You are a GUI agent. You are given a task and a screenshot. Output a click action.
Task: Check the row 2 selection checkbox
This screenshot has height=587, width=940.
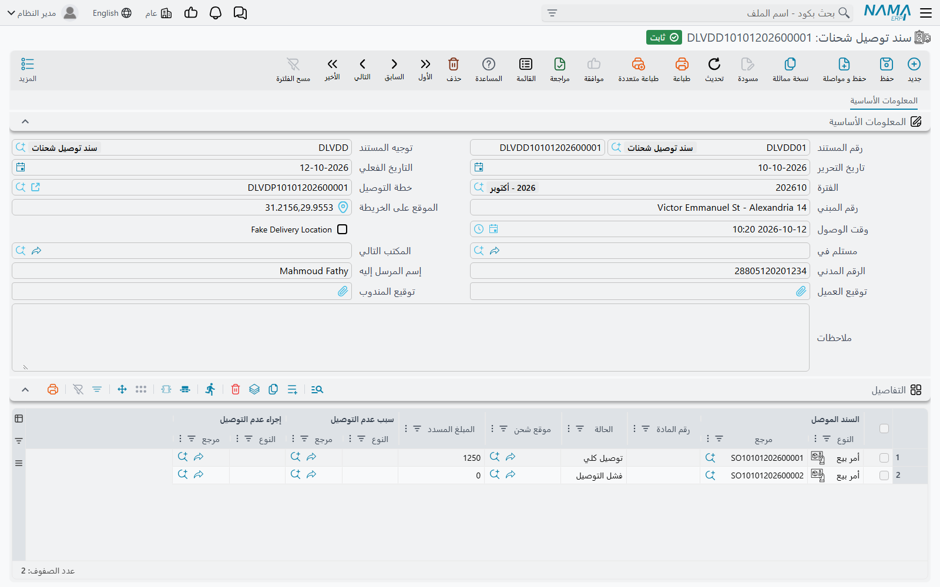click(x=884, y=475)
